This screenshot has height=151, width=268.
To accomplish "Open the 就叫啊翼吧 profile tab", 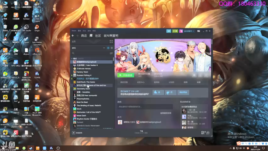I will pyautogui.click(x=111, y=36).
